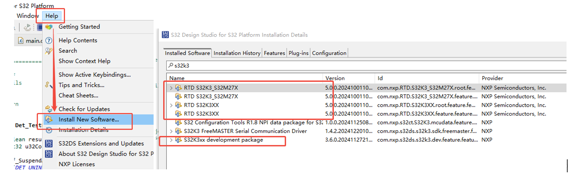Expand the first RTD S32K3_S32M27X root entry
The width and height of the screenshot is (568, 176).
tap(171, 88)
